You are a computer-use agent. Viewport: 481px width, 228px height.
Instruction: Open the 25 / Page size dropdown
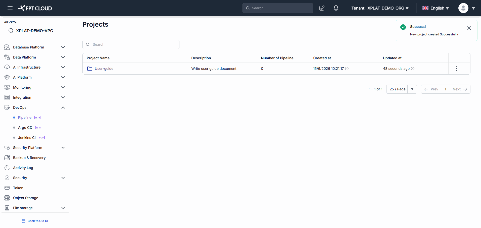401,89
